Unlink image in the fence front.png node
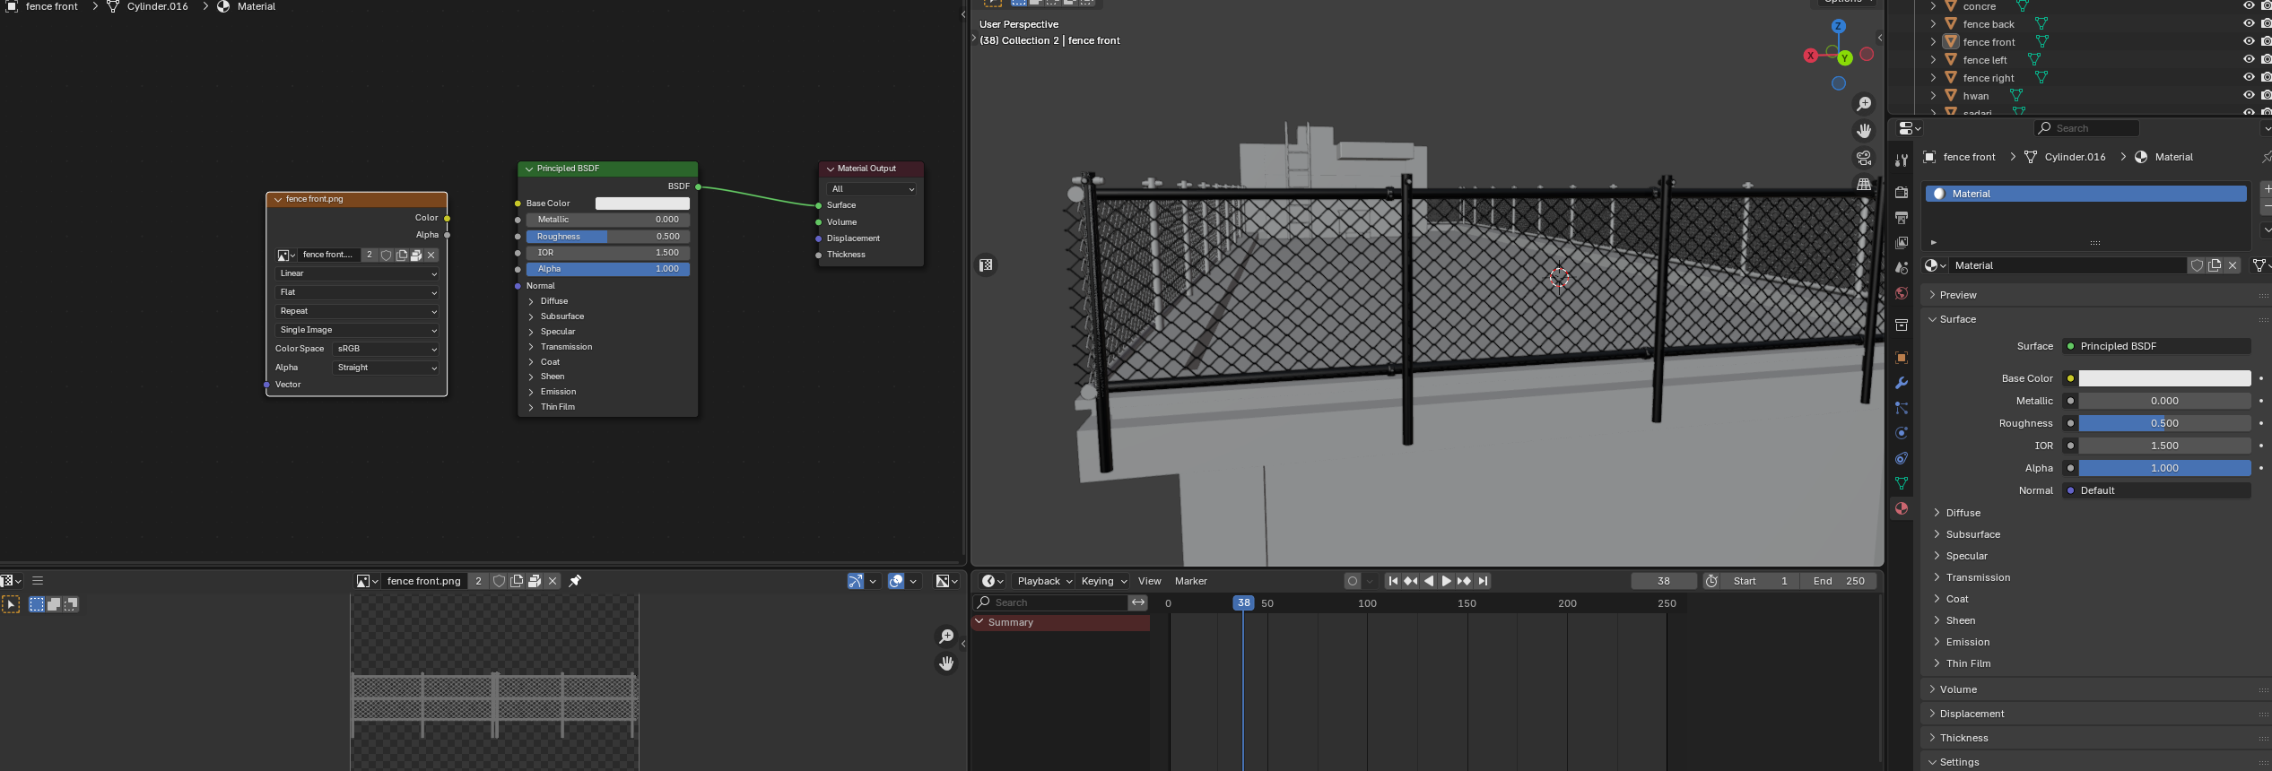 tap(431, 256)
